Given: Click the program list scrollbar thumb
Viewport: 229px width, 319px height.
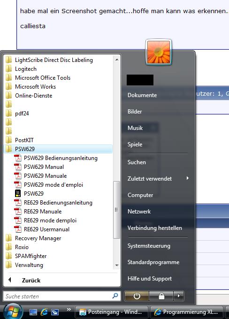Looking at the screenshot, I should click(x=116, y=210).
